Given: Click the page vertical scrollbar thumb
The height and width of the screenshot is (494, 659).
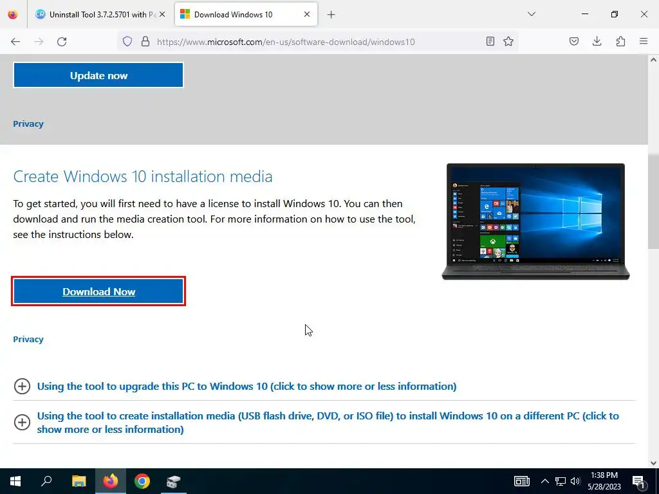Looking at the screenshot, I should (653, 201).
